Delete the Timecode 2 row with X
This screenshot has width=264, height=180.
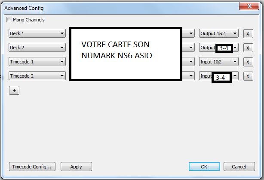[x=248, y=76]
